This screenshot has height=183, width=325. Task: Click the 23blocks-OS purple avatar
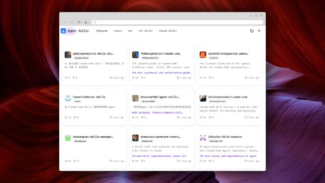(203, 138)
